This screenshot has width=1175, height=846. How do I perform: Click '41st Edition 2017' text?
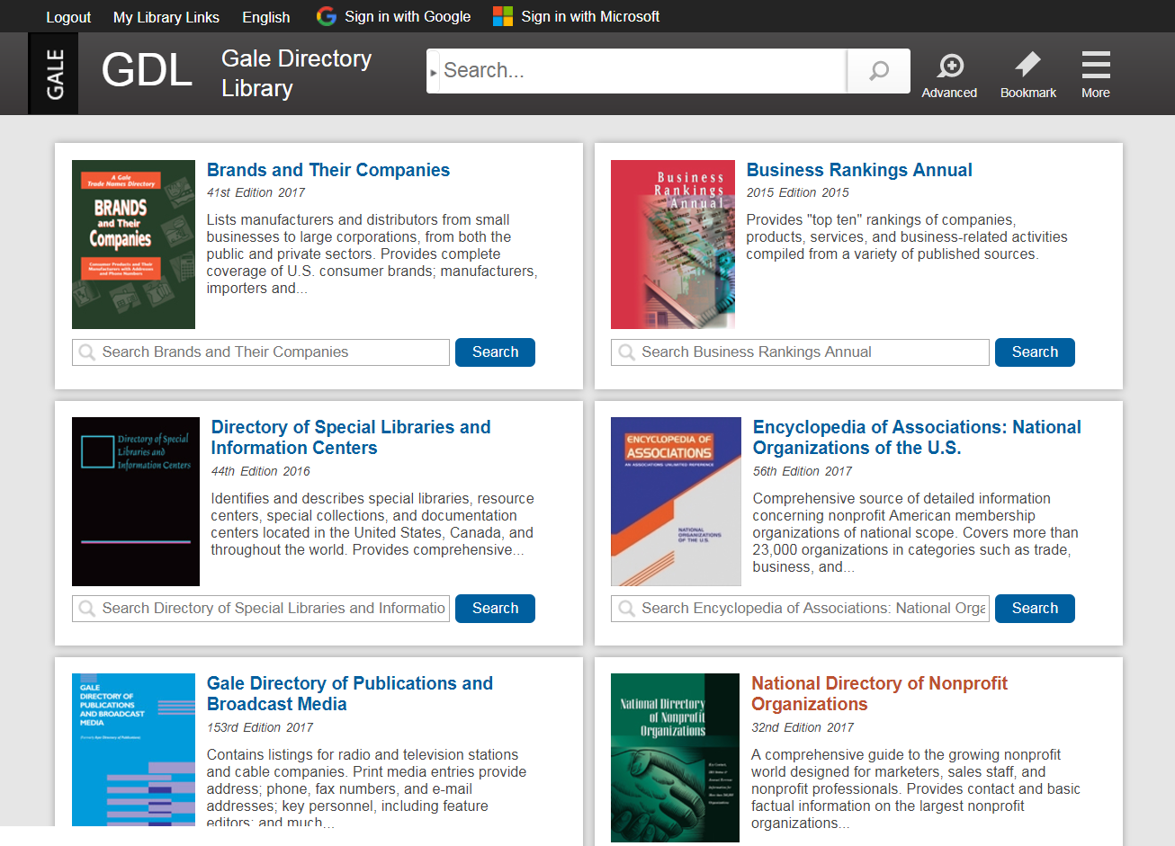pyautogui.click(x=256, y=192)
